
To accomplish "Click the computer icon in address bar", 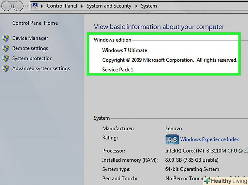I will (35, 5).
